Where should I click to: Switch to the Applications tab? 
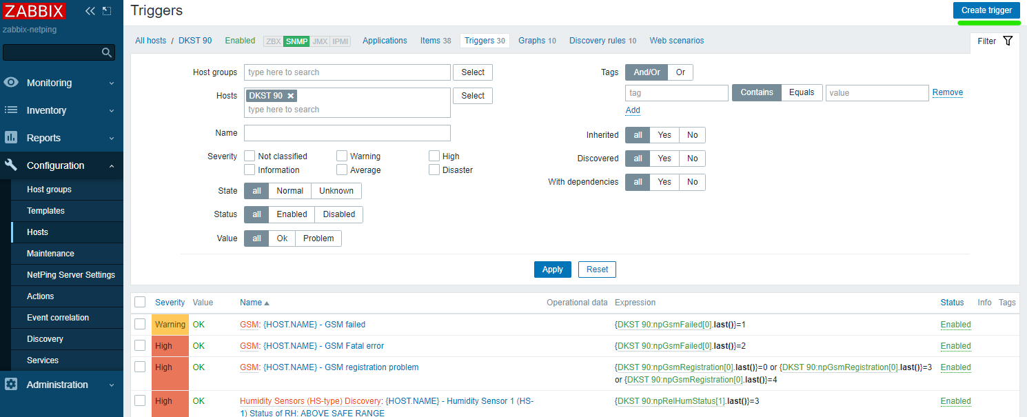pyautogui.click(x=385, y=41)
